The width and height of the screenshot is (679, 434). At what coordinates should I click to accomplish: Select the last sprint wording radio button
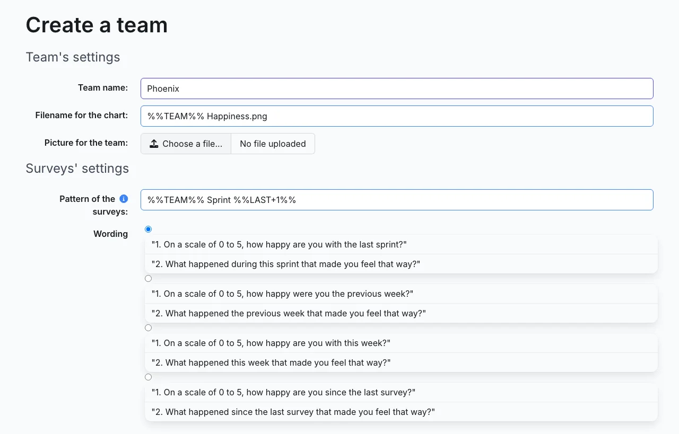pyautogui.click(x=148, y=229)
